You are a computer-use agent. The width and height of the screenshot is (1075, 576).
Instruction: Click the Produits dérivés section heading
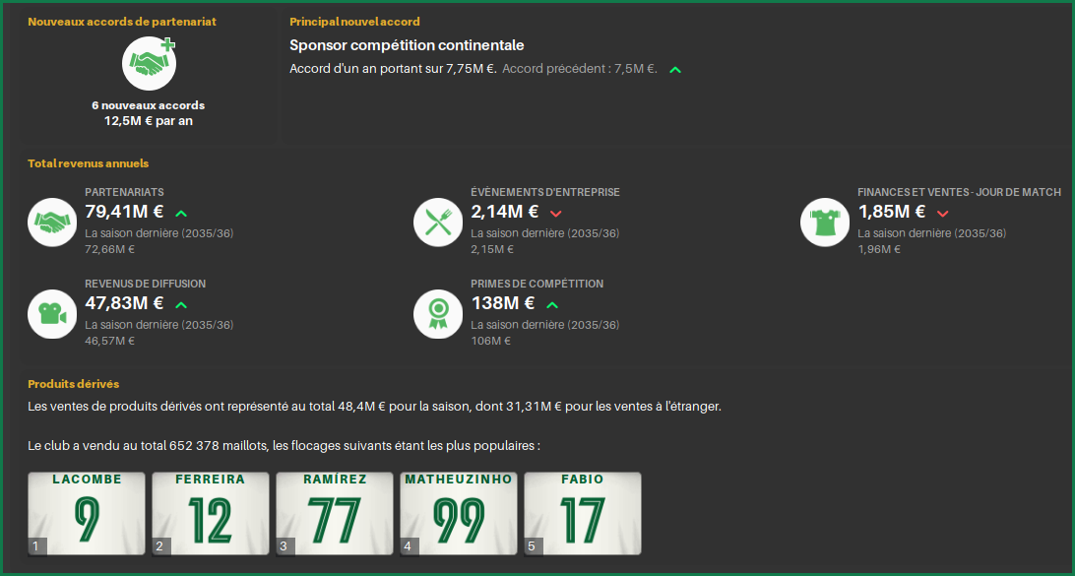74,384
